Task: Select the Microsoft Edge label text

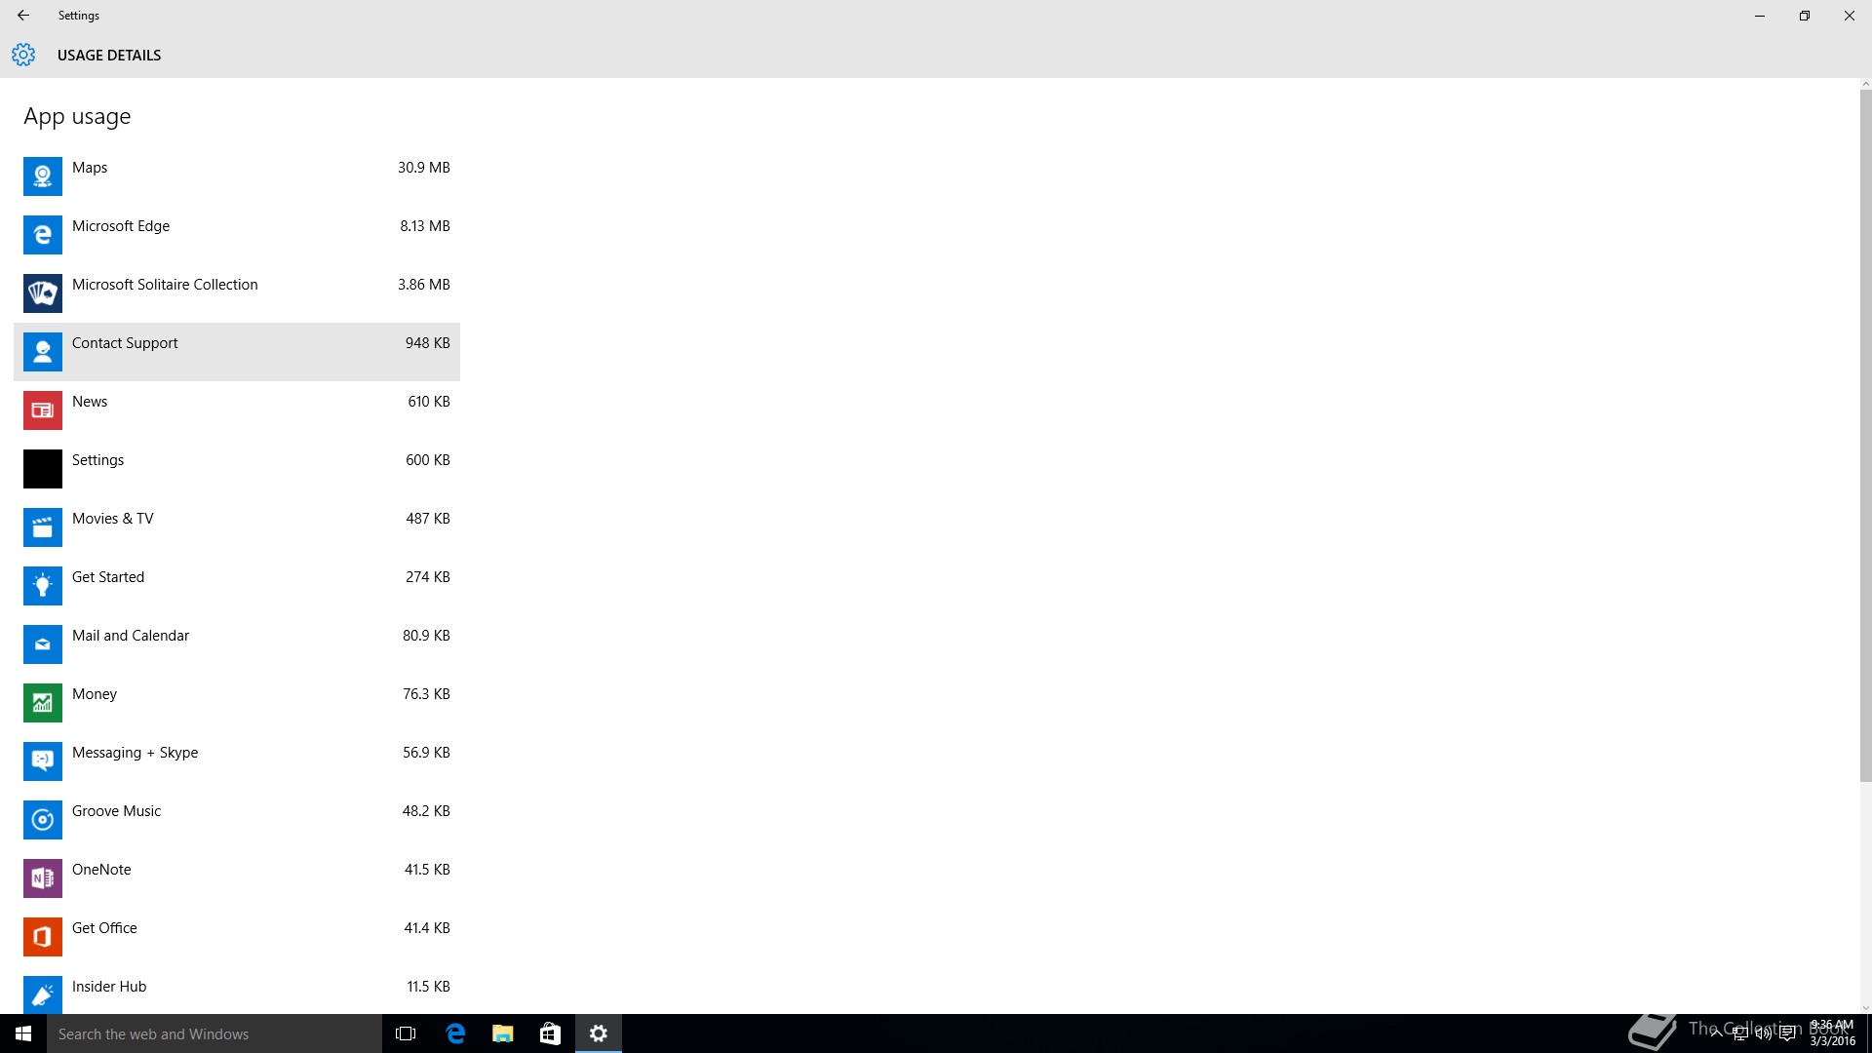Action: pos(121,226)
